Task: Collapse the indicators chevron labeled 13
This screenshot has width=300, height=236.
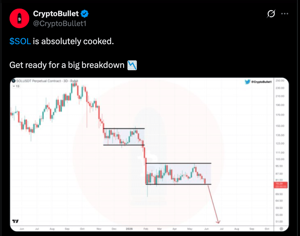Action: click(x=14, y=86)
